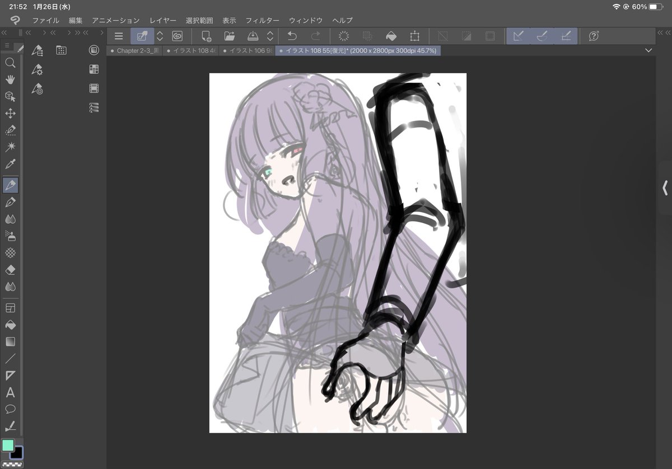
Task: Select the Pencil tool below the Pen
Action: click(x=10, y=202)
